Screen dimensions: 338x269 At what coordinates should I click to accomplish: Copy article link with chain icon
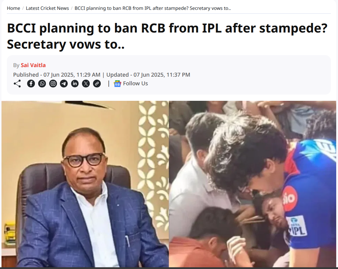pyautogui.click(x=97, y=84)
